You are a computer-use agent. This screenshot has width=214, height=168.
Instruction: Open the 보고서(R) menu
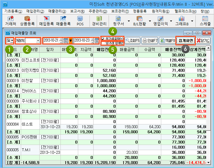(x=77, y=11)
